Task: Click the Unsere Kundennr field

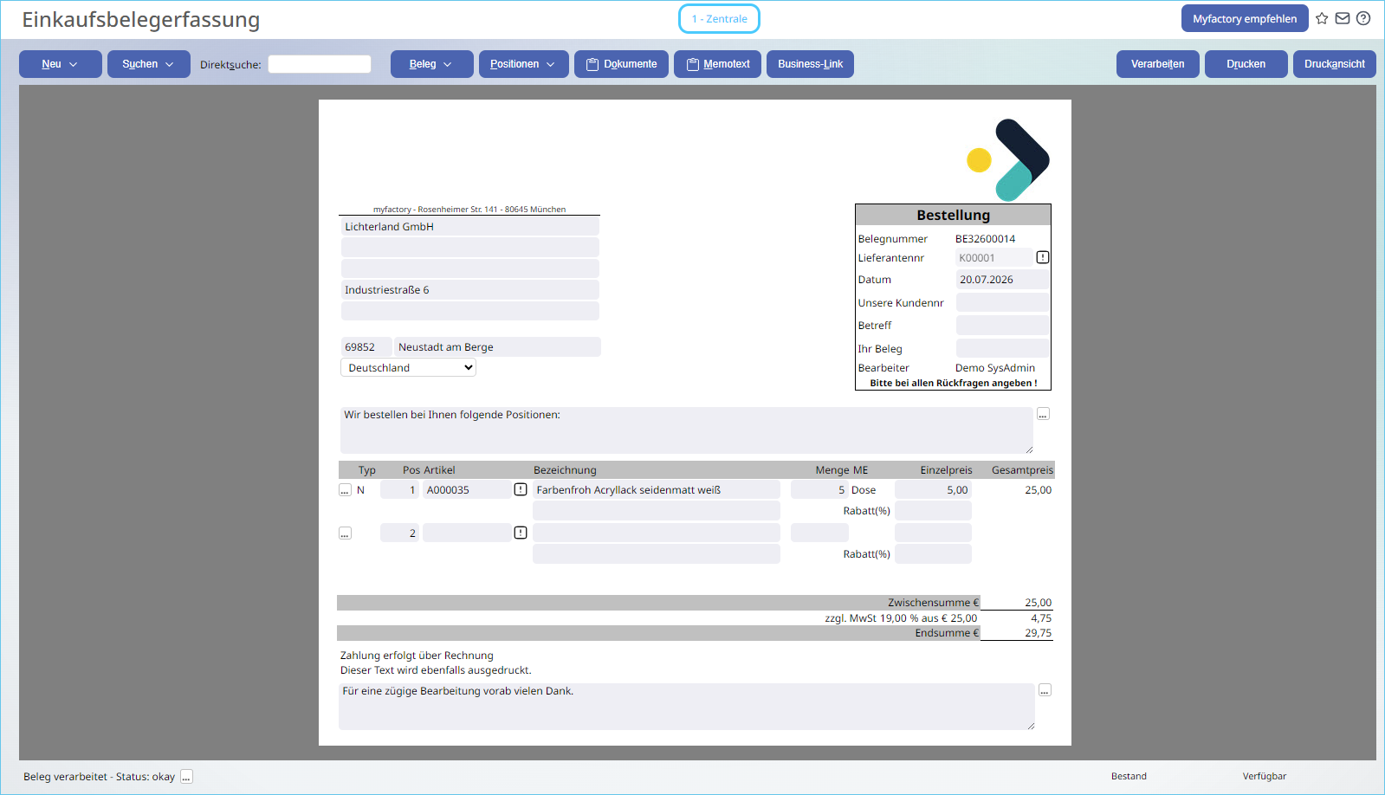Action: [x=1002, y=302]
